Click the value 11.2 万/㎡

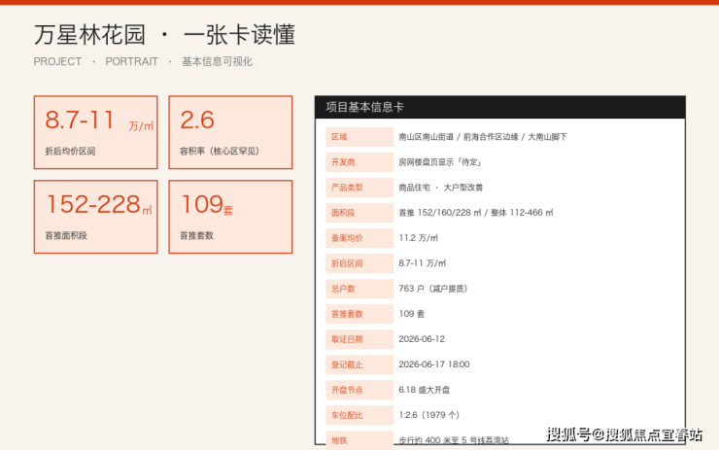click(x=418, y=237)
